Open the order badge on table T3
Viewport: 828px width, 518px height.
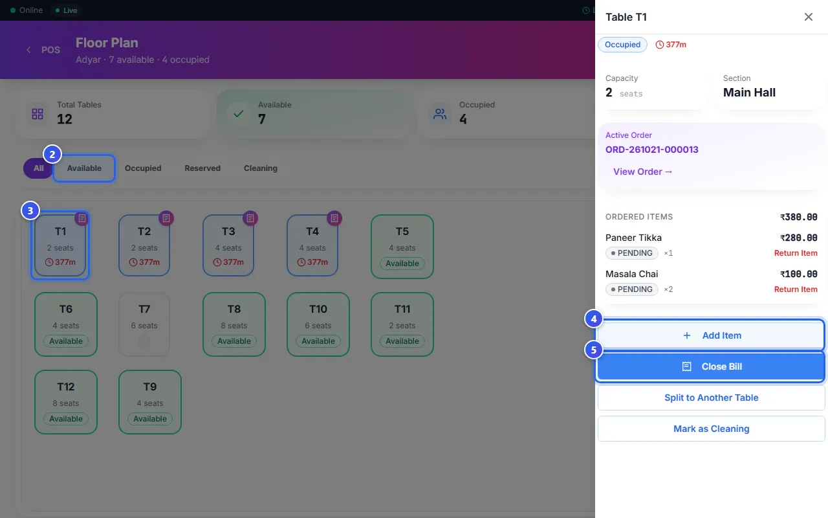click(x=250, y=218)
